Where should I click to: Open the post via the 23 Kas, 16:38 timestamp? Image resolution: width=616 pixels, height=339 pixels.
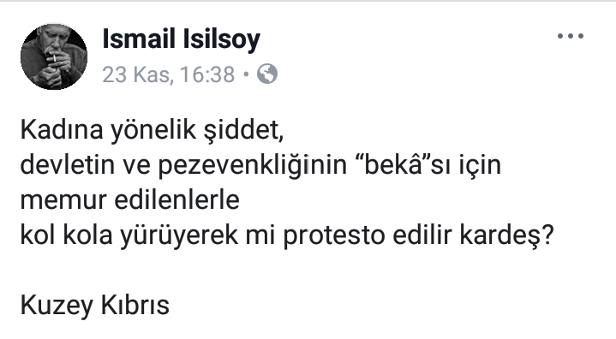click(x=169, y=74)
